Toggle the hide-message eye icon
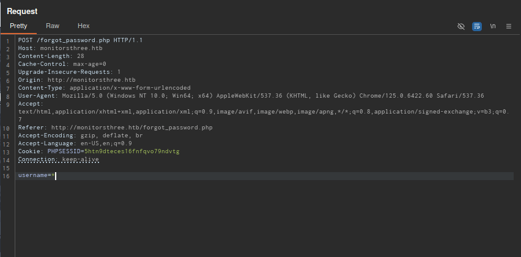This screenshot has width=521, height=257. click(461, 26)
